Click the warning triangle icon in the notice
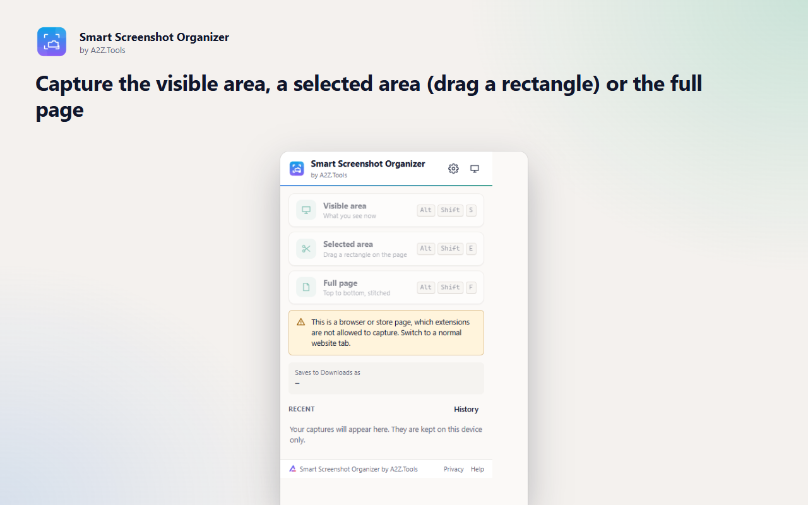The height and width of the screenshot is (505, 808). pyautogui.click(x=301, y=322)
